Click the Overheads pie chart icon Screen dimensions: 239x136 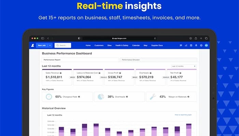pos(101,97)
